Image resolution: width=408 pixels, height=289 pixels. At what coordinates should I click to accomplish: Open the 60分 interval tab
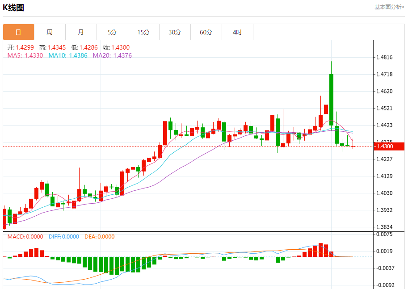tap(206, 32)
